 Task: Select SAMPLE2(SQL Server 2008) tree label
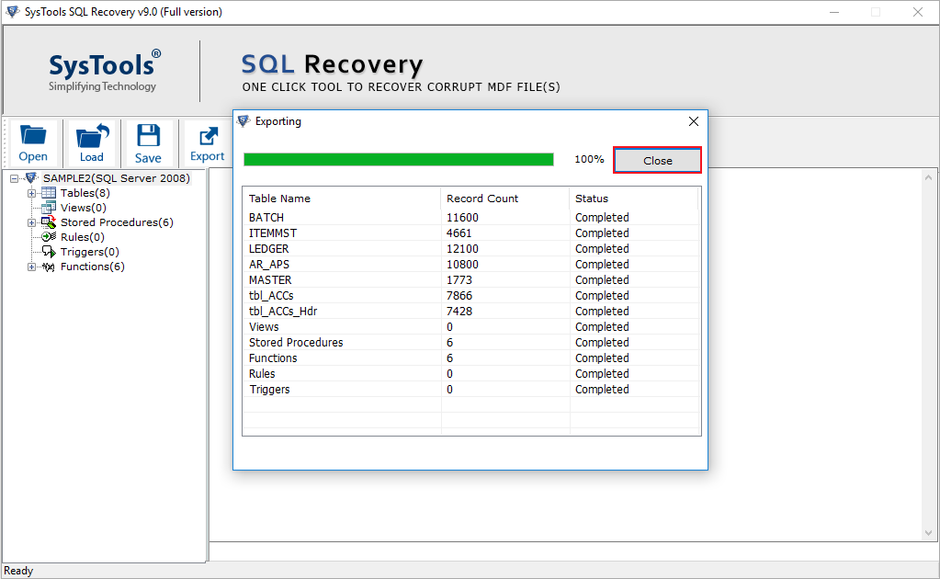coord(117,178)
